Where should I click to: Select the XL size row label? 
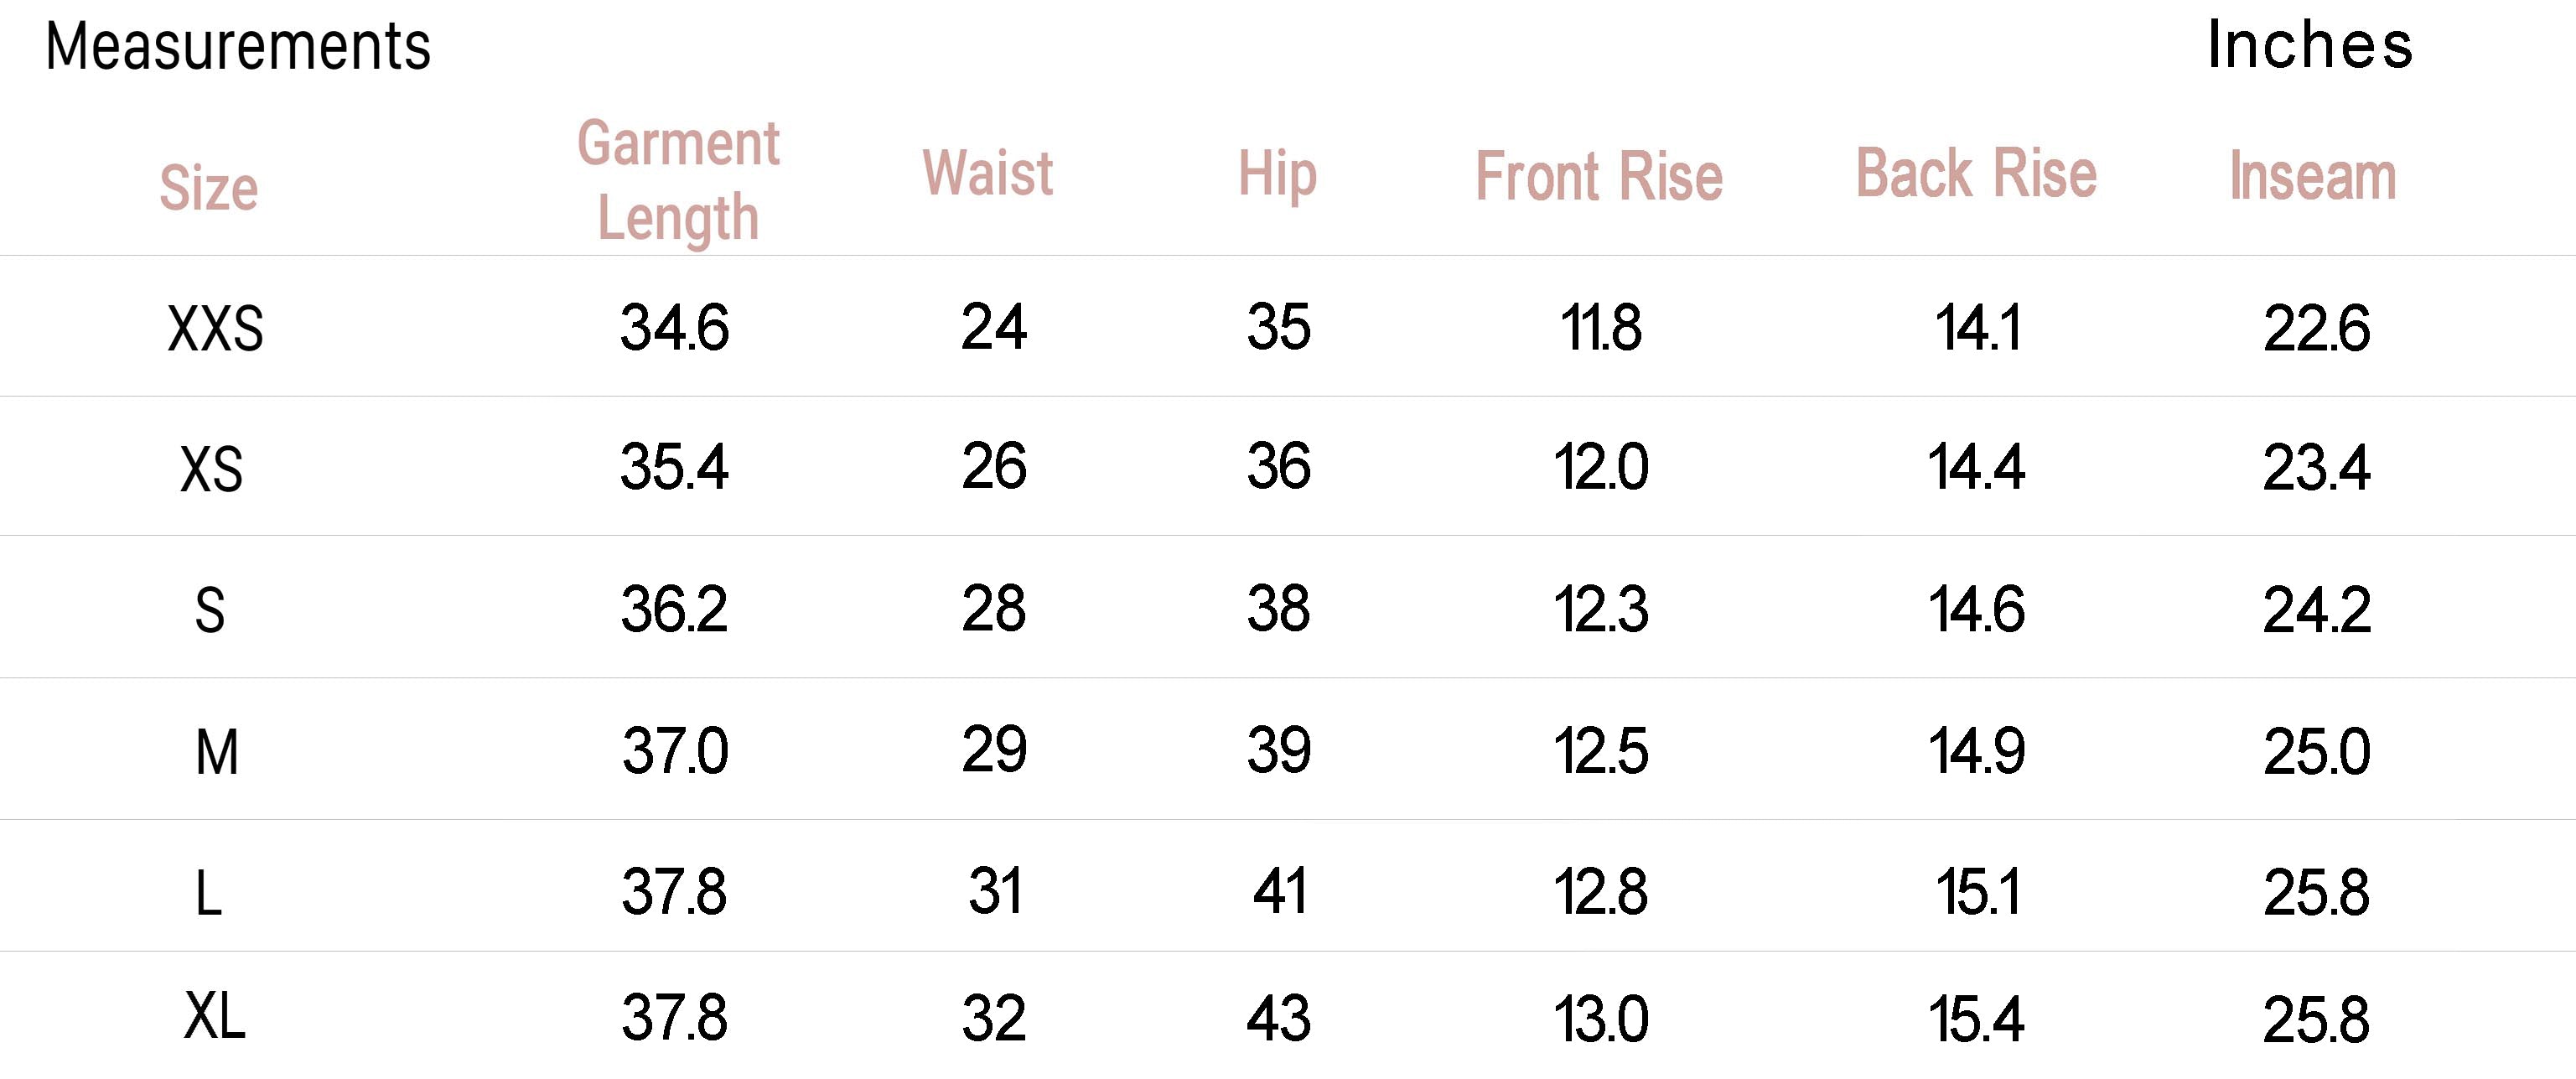click(214, 1017)
